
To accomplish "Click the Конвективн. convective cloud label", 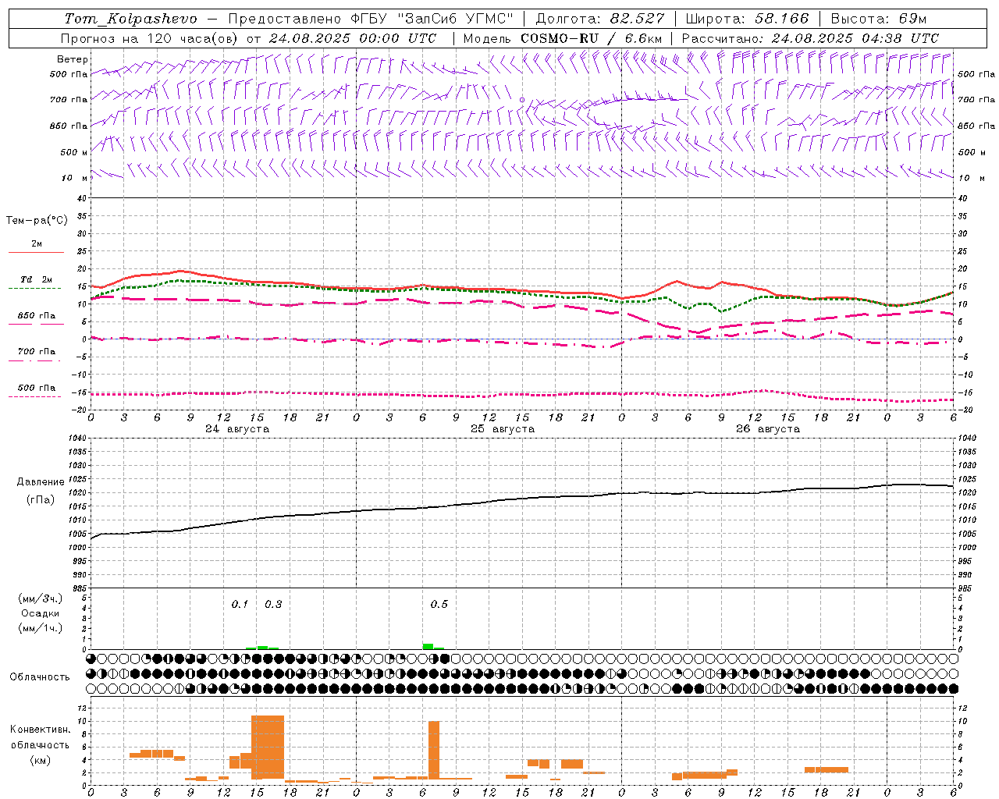I will tap(40, 730).
